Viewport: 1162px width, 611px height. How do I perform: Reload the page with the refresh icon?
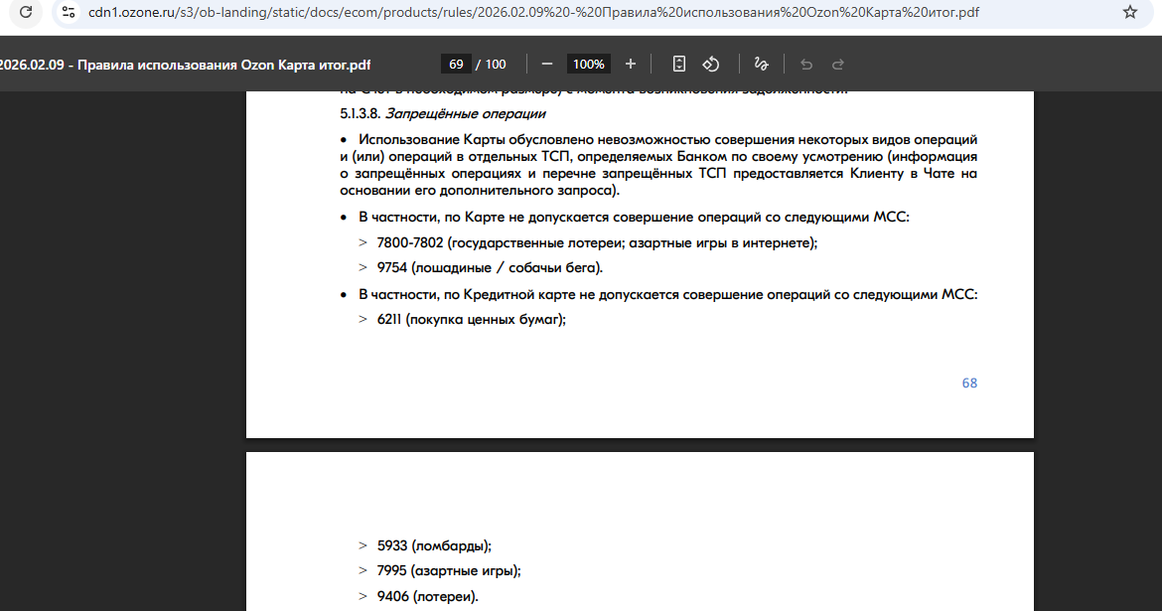[26, 13]
